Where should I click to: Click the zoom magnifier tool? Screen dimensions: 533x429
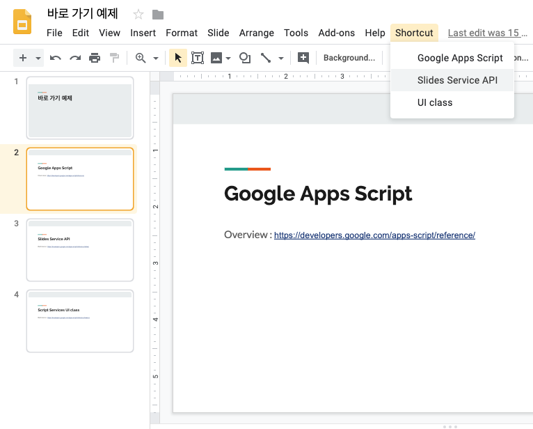[x=141, y=58]
